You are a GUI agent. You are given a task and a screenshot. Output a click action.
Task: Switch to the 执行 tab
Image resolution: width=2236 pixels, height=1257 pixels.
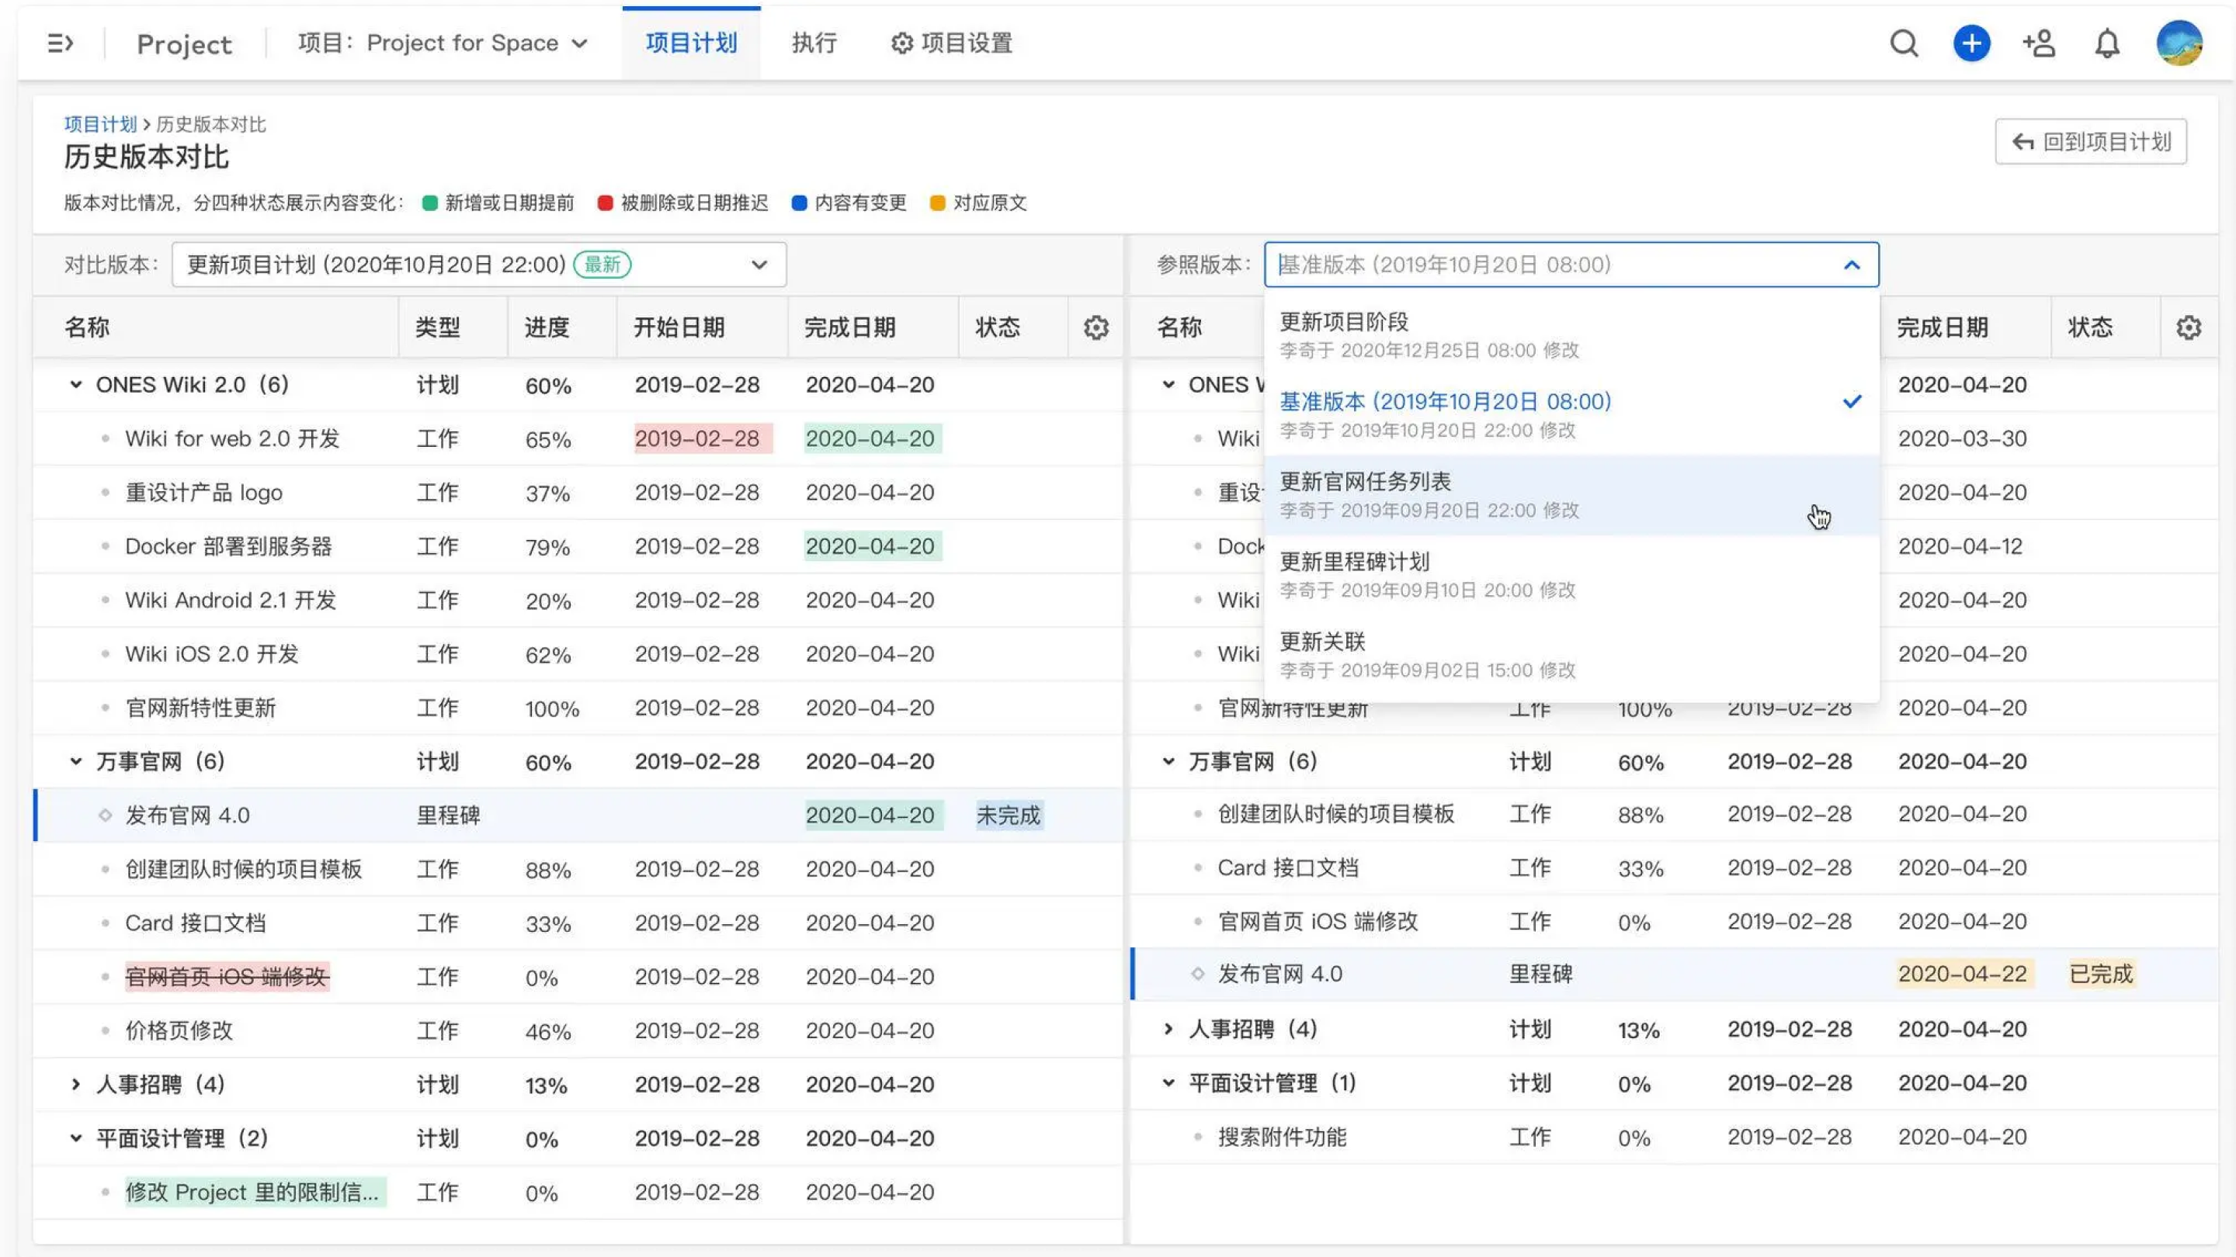click(x=814, y=43)
